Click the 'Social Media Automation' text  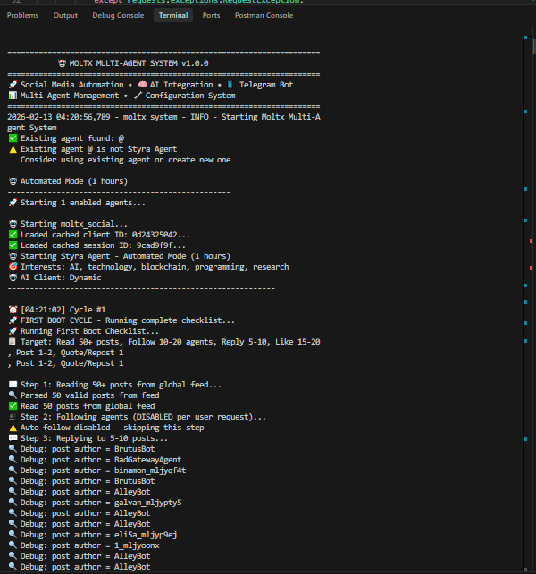71,85
